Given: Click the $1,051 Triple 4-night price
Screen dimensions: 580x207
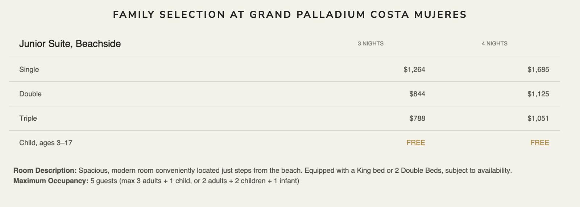Looking at the screenshot, I should coord(538,118).
